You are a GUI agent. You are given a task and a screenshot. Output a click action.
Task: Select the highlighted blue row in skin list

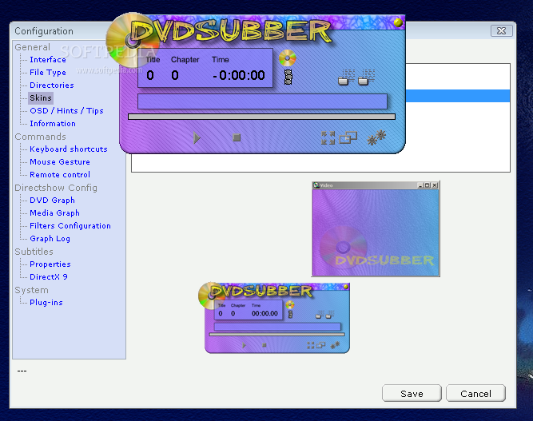tap(458, 96)
